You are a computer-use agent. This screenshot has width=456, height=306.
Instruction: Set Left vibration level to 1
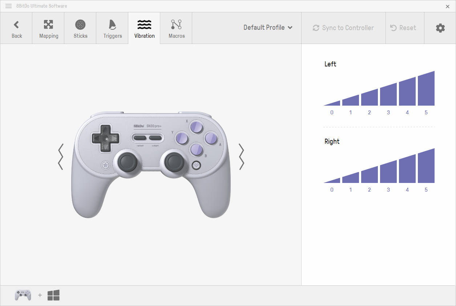pyautogui.click(x=351, y=100)
